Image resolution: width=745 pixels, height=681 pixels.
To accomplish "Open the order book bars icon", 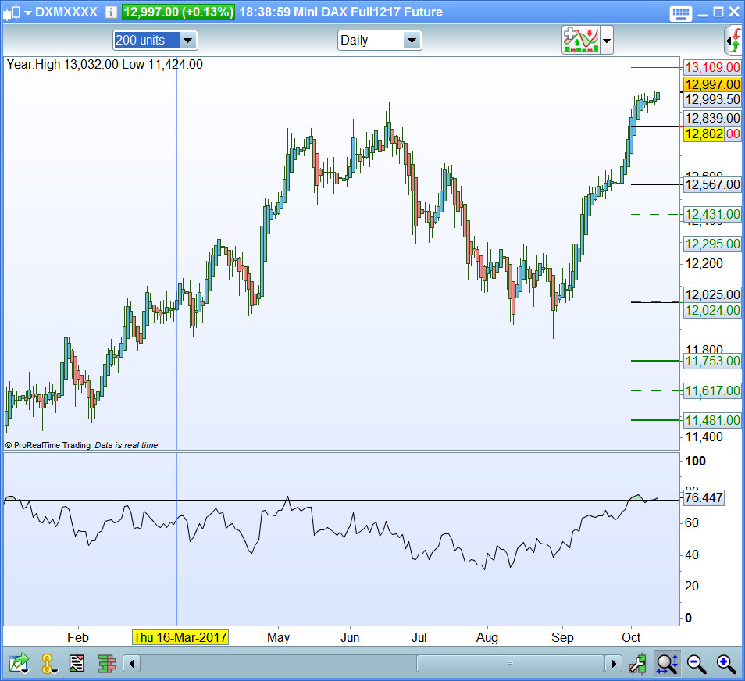I will 107,663.
